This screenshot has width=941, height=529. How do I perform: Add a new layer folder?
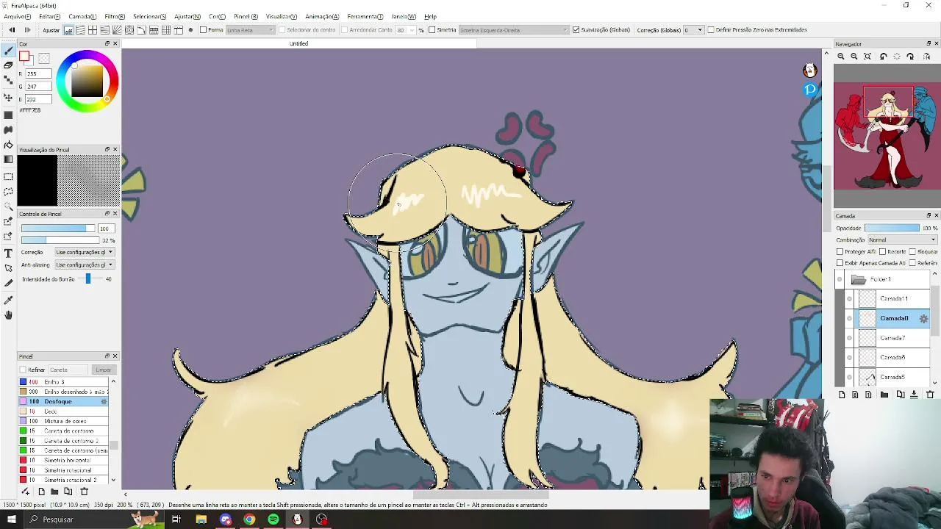[x=884, y=395]
